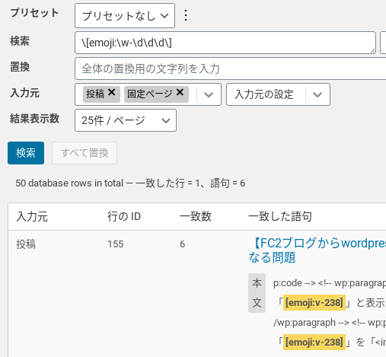Click the 行の ID column header
This screenshot has height=357, width=386.
124,217
